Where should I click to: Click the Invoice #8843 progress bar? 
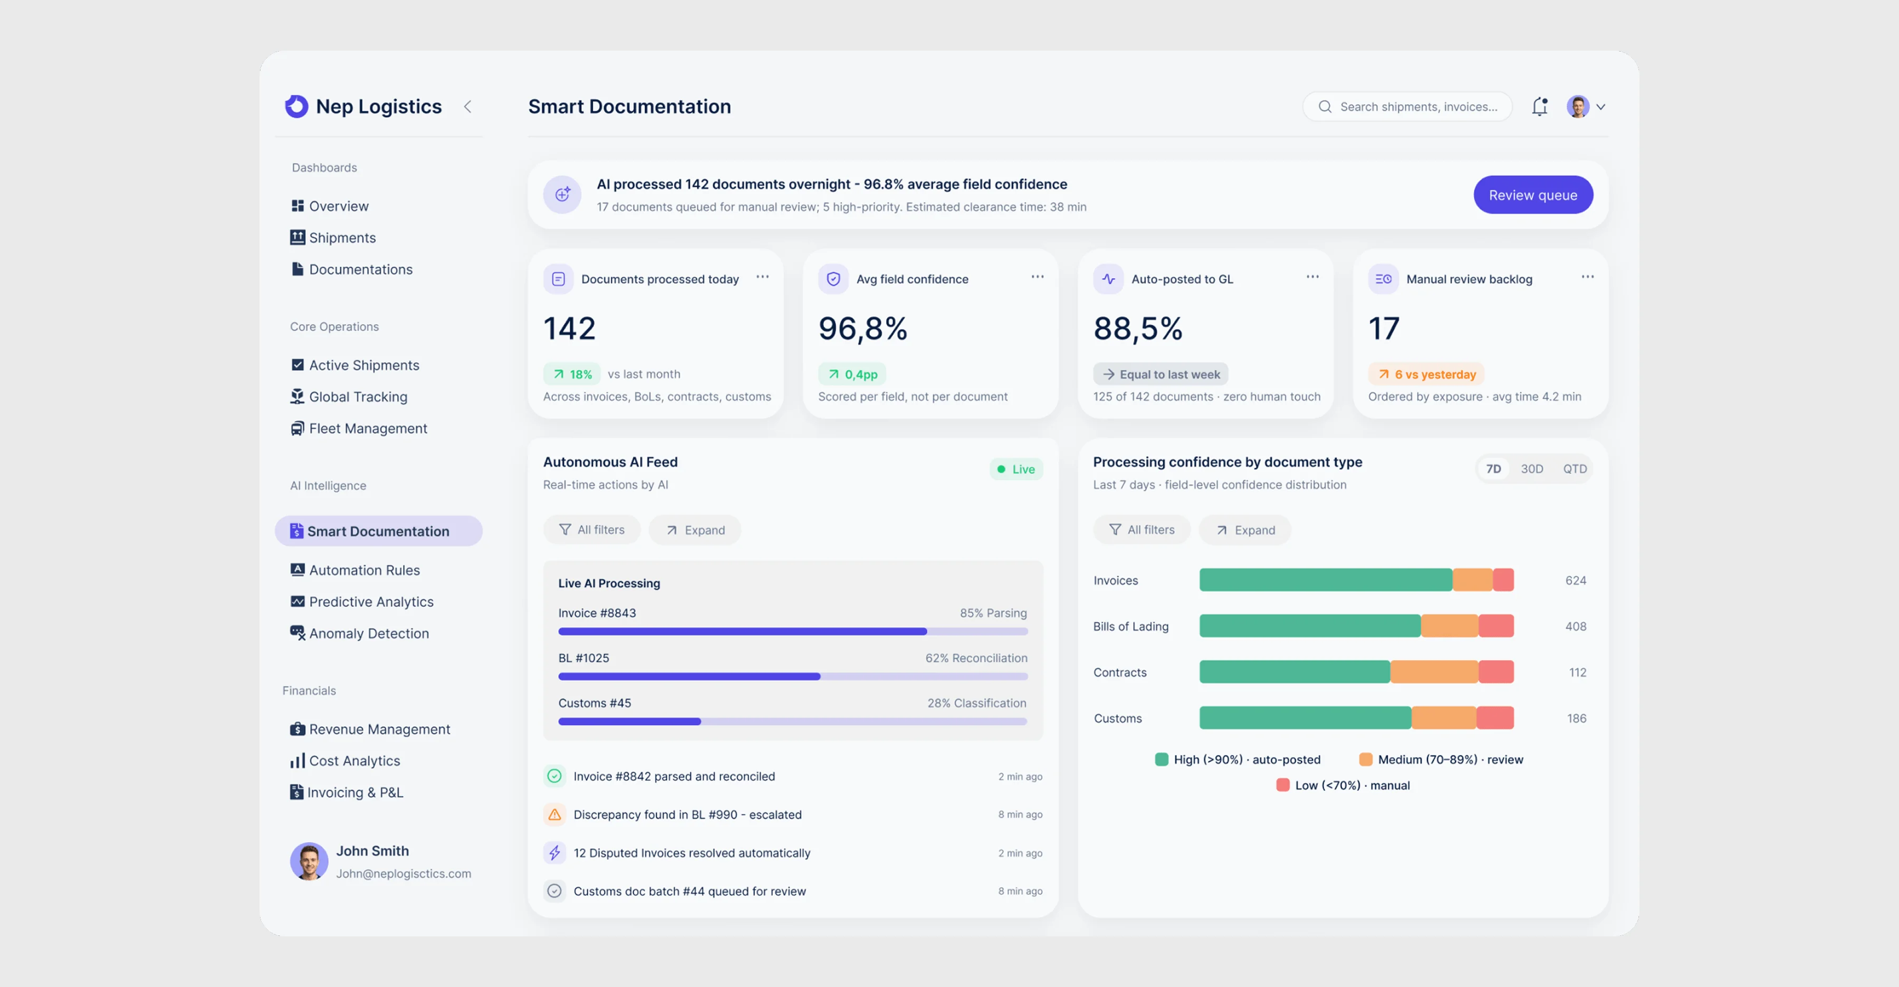click(x=793, y=631)
